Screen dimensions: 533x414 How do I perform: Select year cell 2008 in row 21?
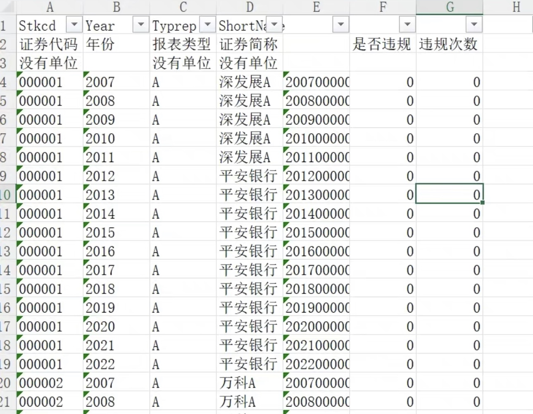point(117,402)
